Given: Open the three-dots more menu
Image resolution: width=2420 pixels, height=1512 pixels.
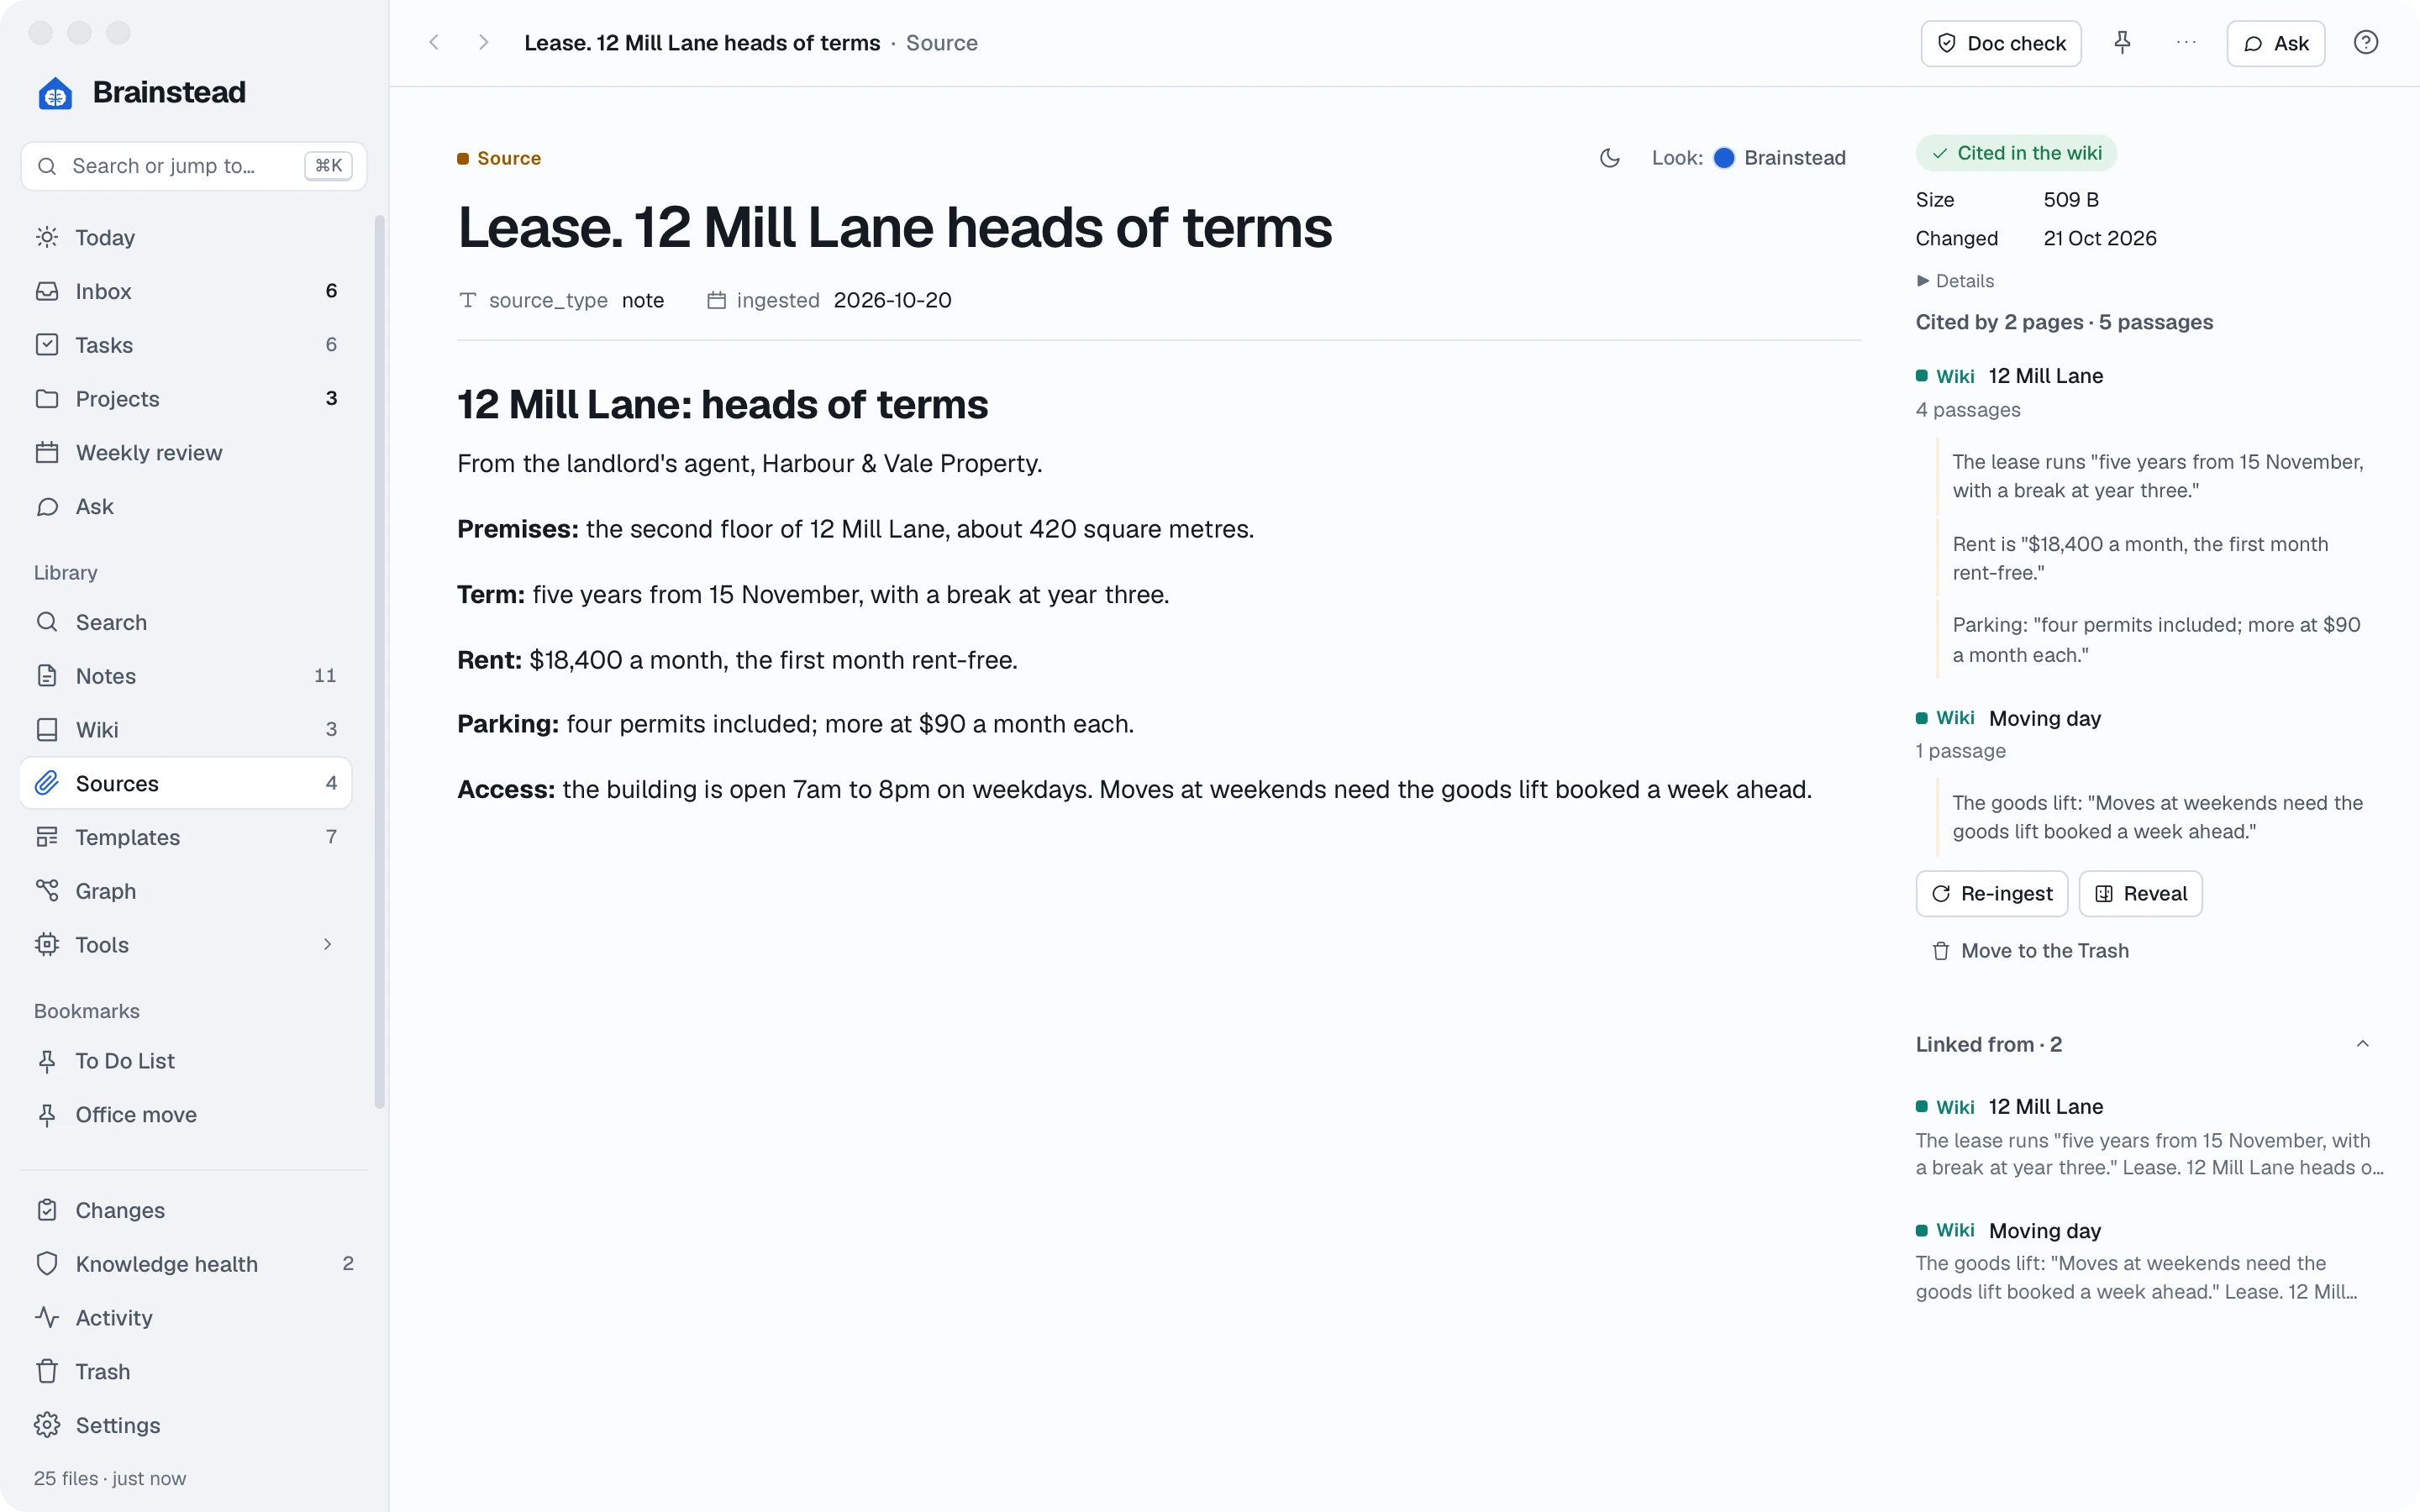Looking at the screenshot, I should 2187,43.
